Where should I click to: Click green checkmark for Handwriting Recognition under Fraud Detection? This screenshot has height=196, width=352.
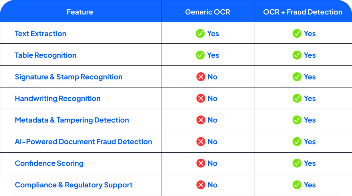pyautogui.click(x=297, y=98)
